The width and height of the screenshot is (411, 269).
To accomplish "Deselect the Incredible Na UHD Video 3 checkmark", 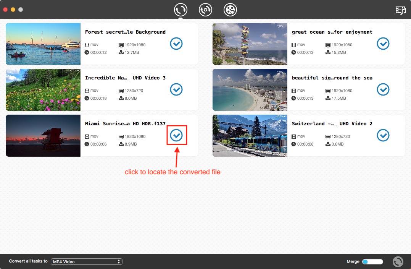I will tap(176, 89).
